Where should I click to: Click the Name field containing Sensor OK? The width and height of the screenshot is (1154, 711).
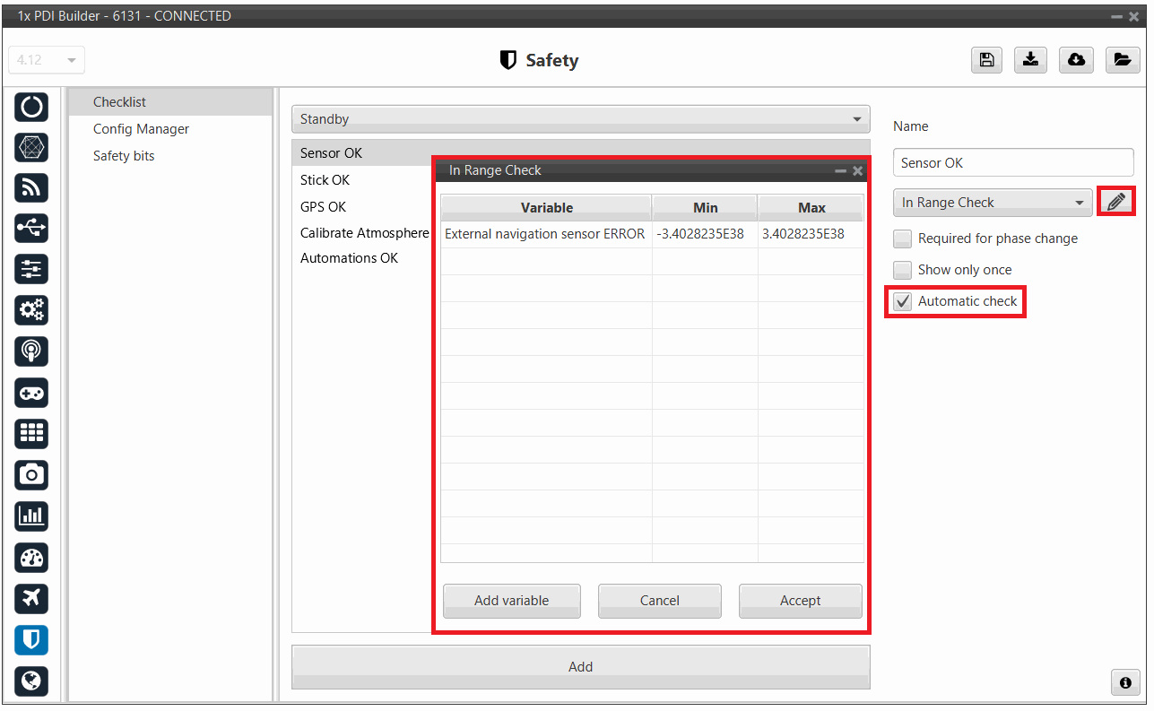1013,163
